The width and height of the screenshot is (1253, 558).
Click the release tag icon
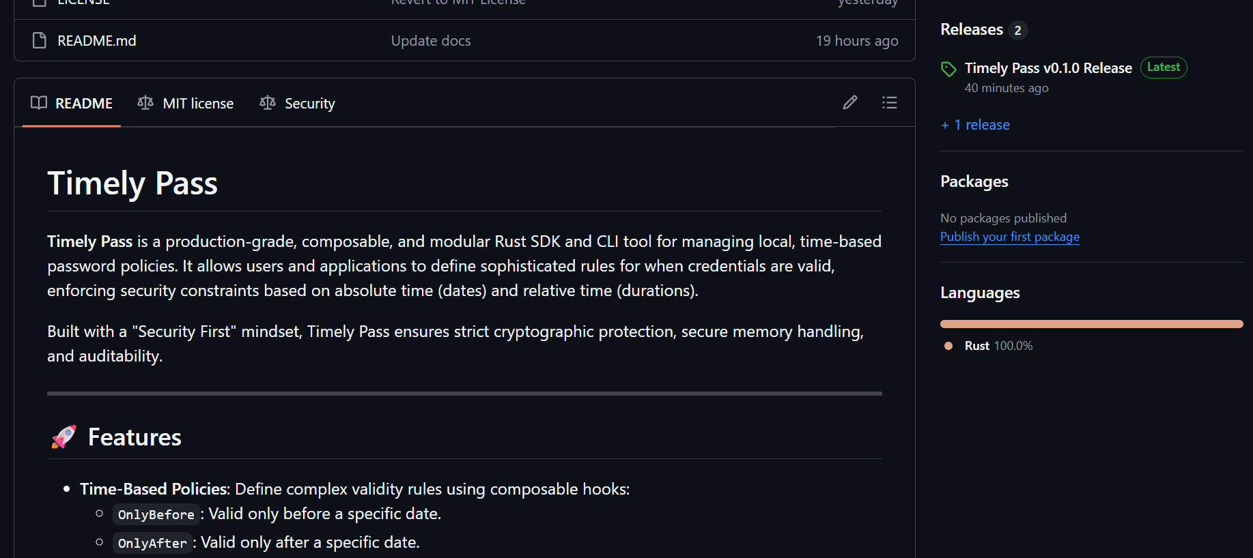pyautogui.click(x=948, y=69)
